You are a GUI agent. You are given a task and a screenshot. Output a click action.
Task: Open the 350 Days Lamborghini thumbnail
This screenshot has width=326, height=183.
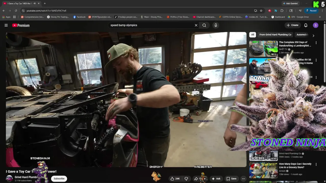[263, 48]
